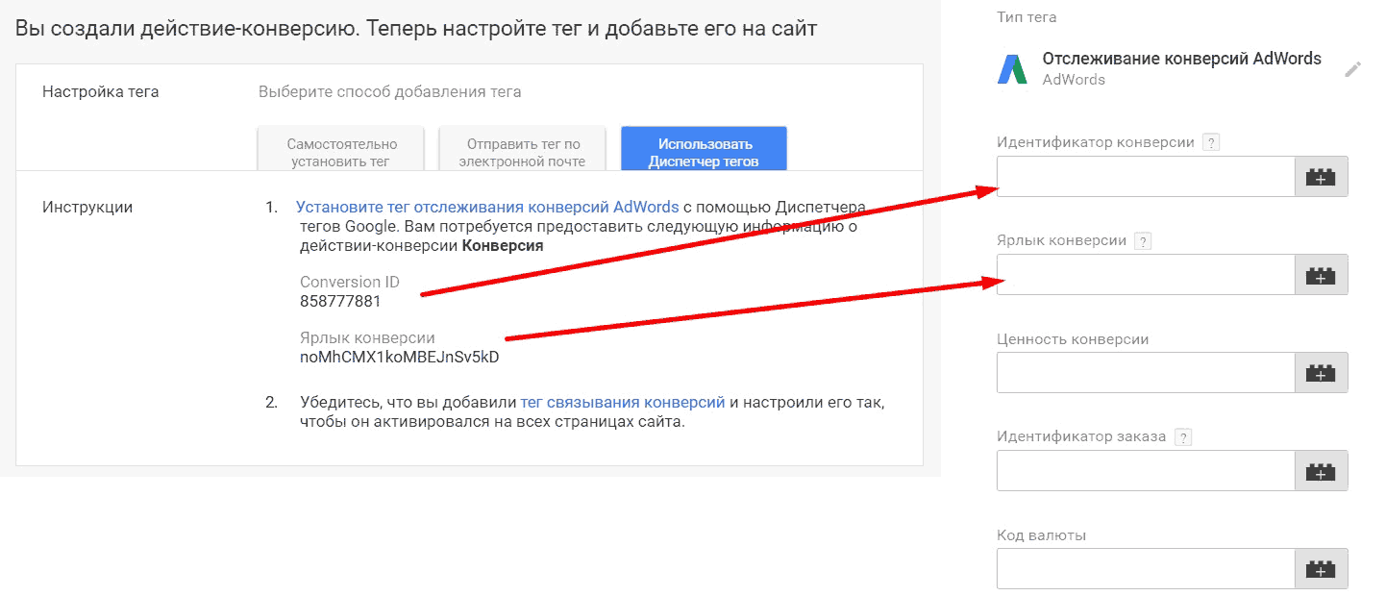1386x596 pixels.
Task: Select the Использовать Диспетчер тегов tab
Action: 704,149
